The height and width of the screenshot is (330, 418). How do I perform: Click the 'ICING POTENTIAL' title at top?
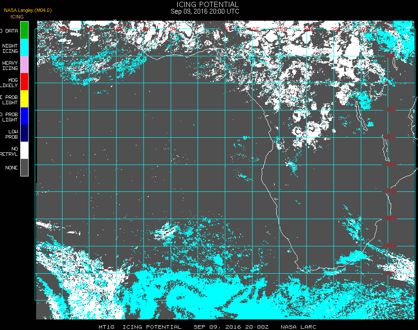click(207, 4)
